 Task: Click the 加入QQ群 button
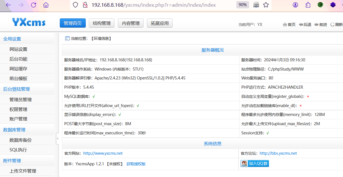pos(255,164)
